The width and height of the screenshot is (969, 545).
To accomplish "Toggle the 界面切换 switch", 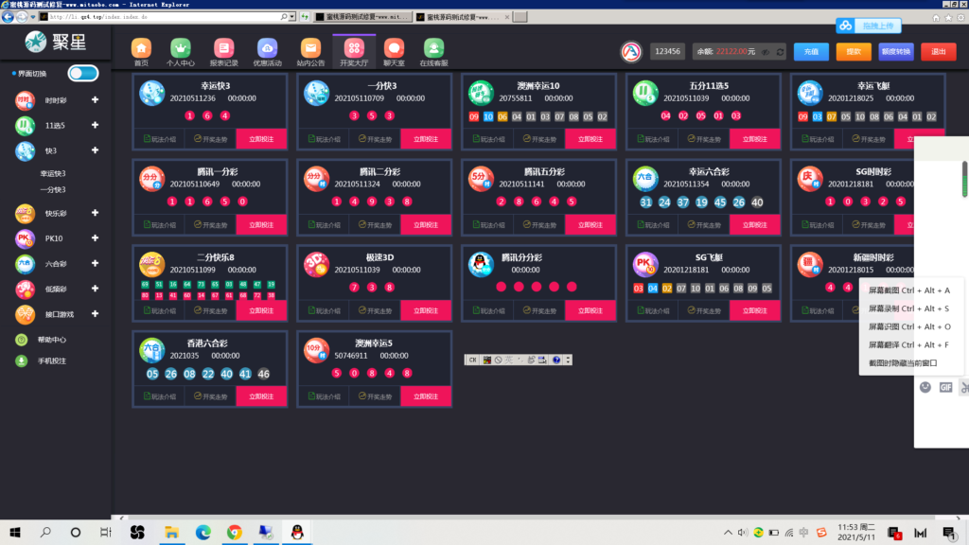I will 82,73.
